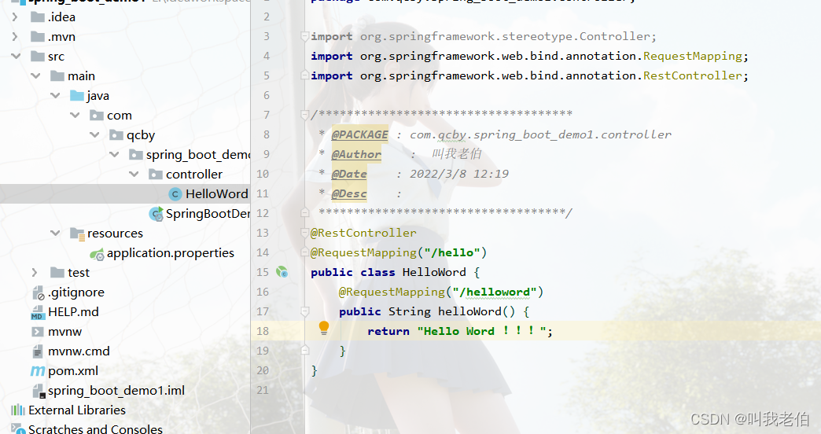Screen dimensions: 821x434
Task: Collapse the spring_boot_demo1 package
Action: [x=115, y=154]
